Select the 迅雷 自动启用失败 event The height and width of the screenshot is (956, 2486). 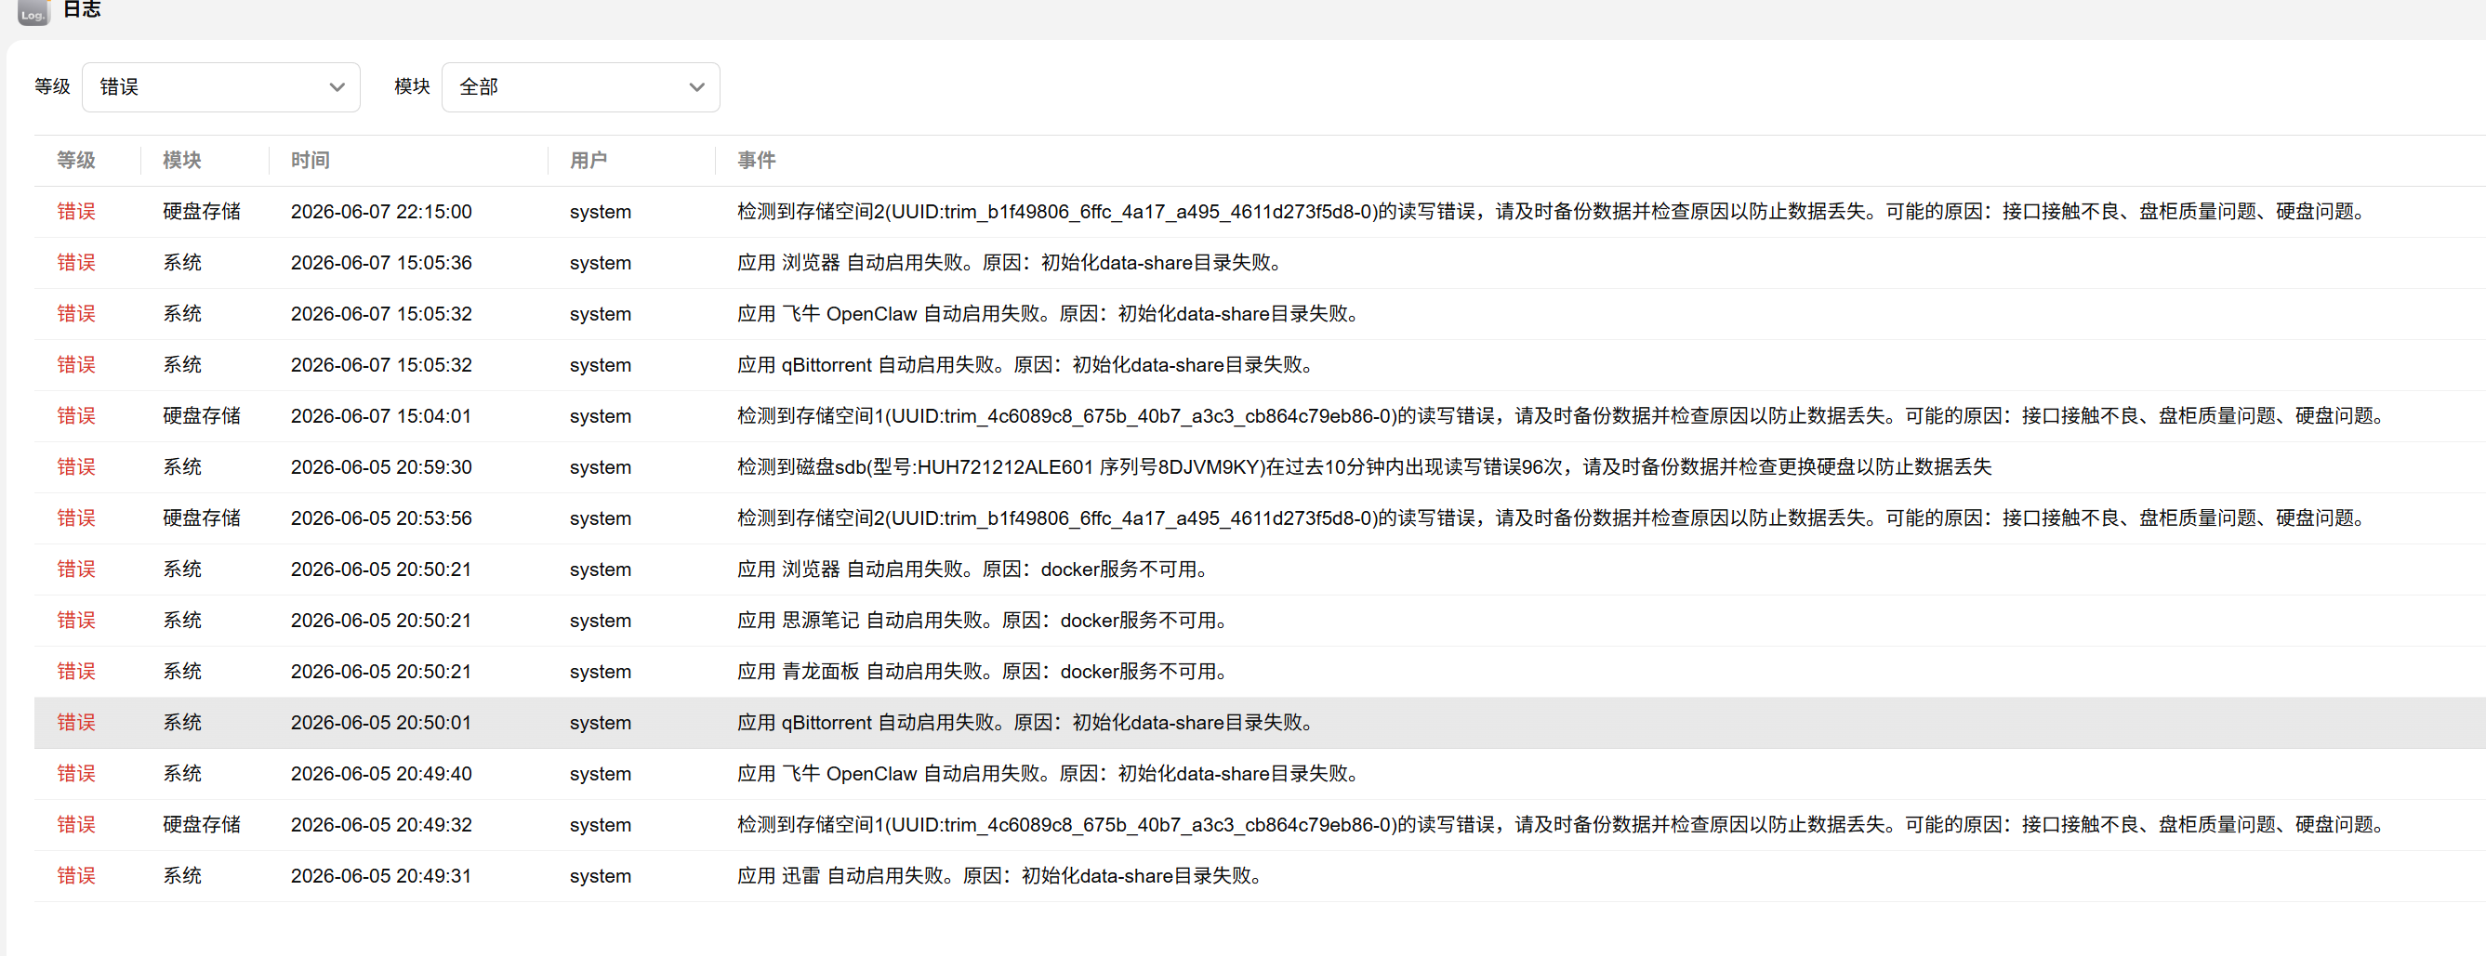coord(1000,876)
